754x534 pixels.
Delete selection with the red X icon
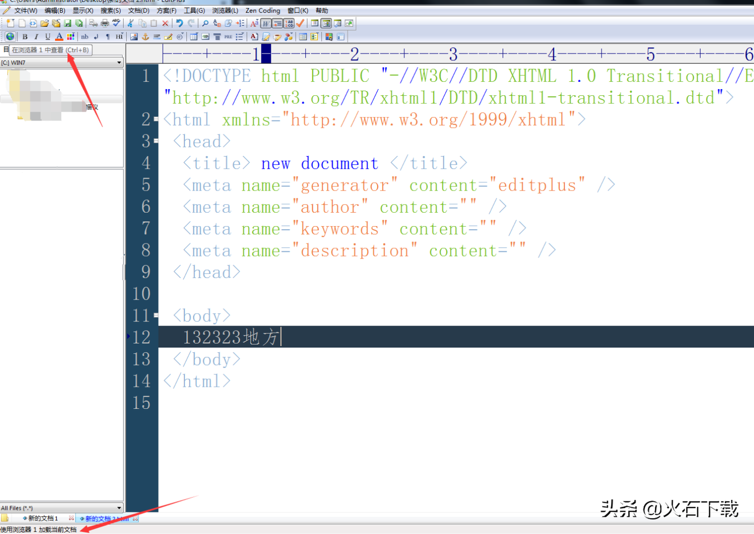[x=165, y=23]
